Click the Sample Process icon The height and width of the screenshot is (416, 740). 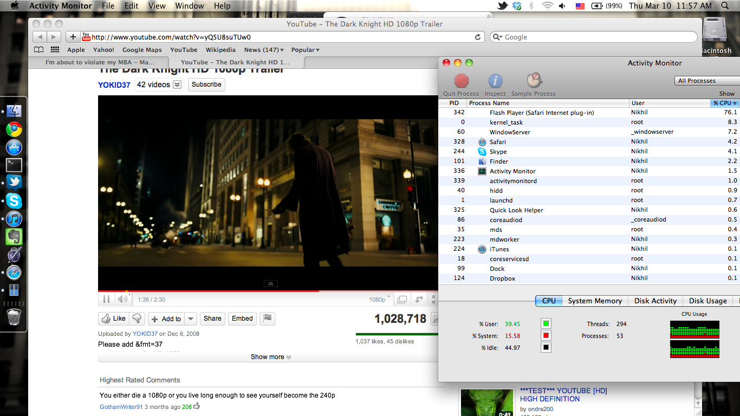(x=534, y=80)
